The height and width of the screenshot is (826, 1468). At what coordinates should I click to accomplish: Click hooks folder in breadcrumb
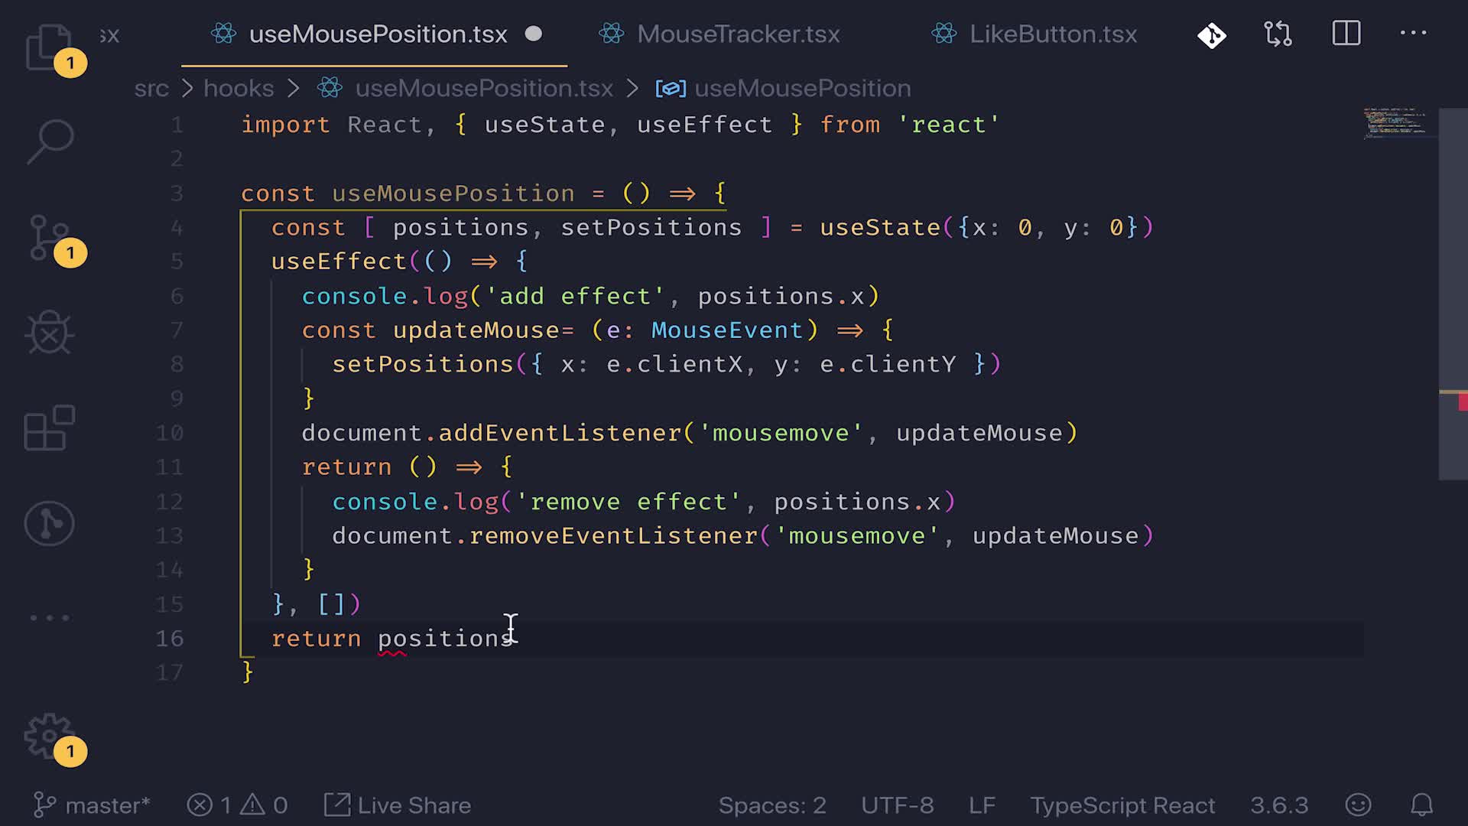238,89
